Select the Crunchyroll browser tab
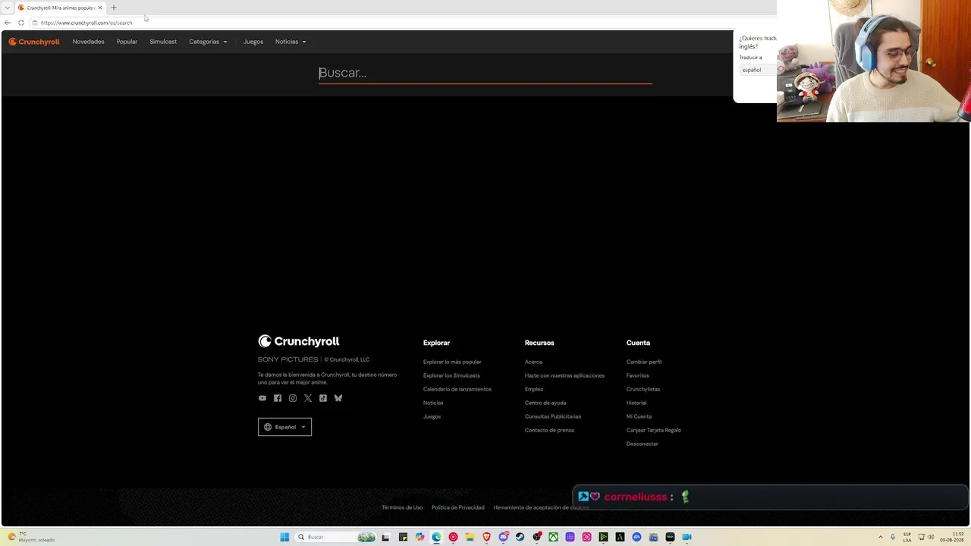The width and height of the screenshot is (971, 546). click(60, 8)
